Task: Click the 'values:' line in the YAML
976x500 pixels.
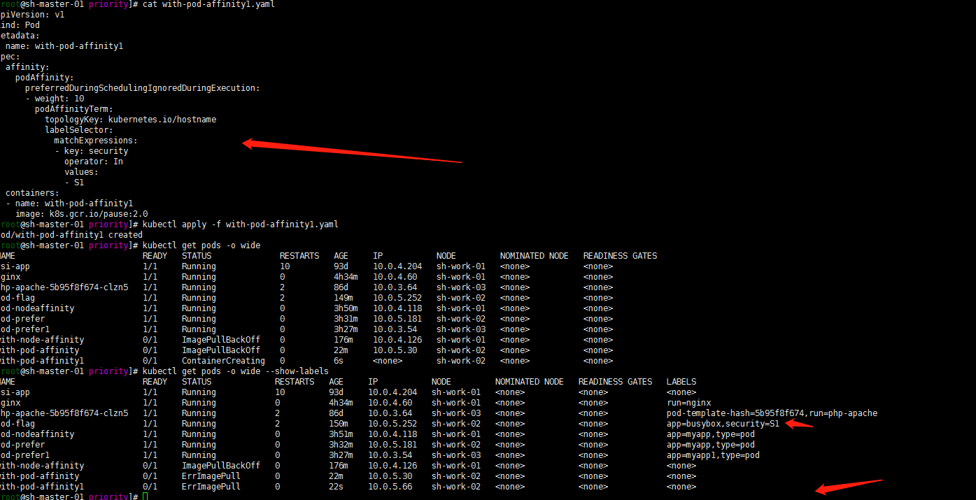Action: click(82, 172)
